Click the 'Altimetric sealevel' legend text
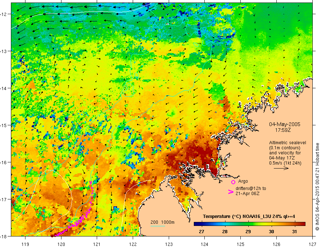Viewport: 320px width, 247px height. (288, 143)
